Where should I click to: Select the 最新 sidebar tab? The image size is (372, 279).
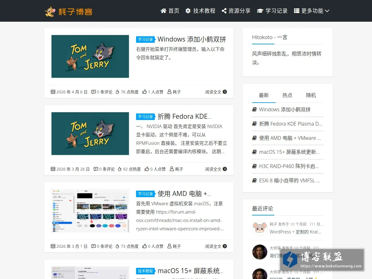point(264,95)
